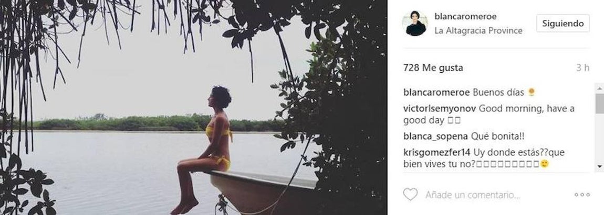The height and width of the screenshot is (215, 604).
Task: Click the comments scrollbar down arrow
Action: click(599, 166)
